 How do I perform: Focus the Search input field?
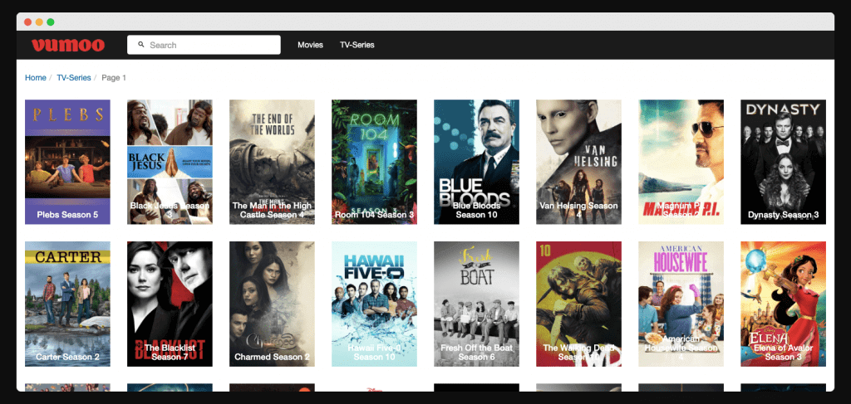click(x=204, y=45)
